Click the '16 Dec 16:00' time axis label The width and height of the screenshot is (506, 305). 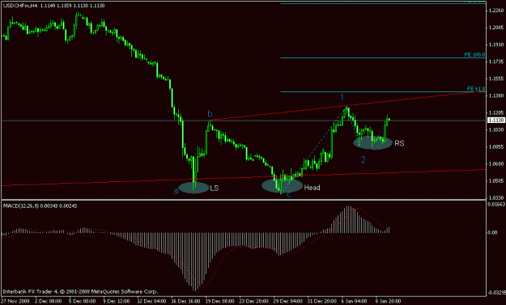(185, 301)
